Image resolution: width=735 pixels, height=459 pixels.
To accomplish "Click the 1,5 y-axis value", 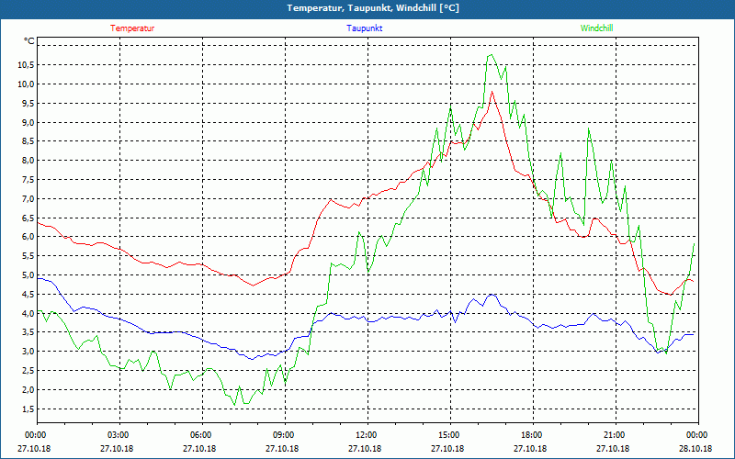I will [28, 409].
